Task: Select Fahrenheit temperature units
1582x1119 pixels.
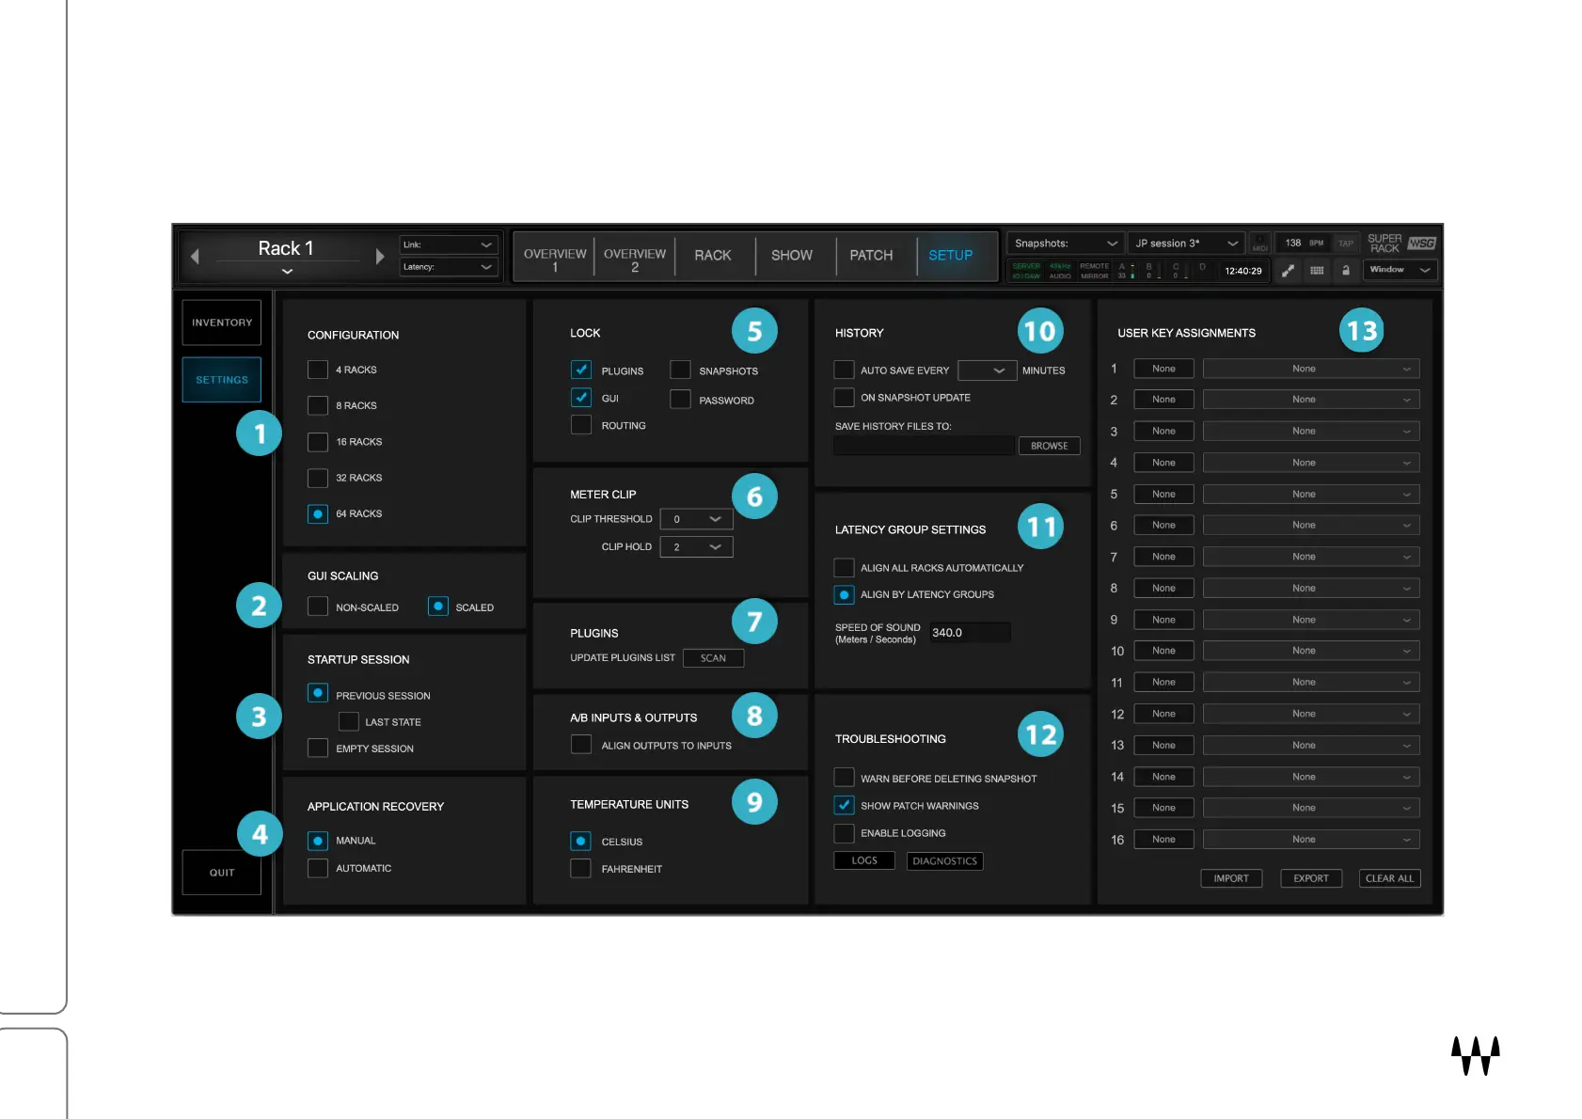Action: [x=581, y=868]
